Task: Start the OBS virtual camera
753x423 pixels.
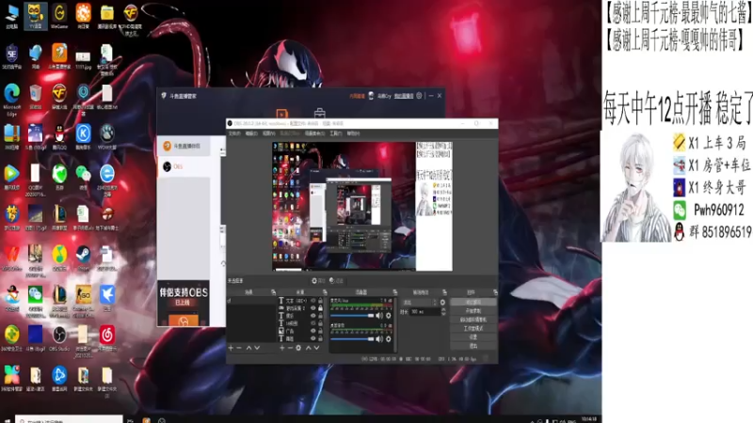Action: point(473,320)
